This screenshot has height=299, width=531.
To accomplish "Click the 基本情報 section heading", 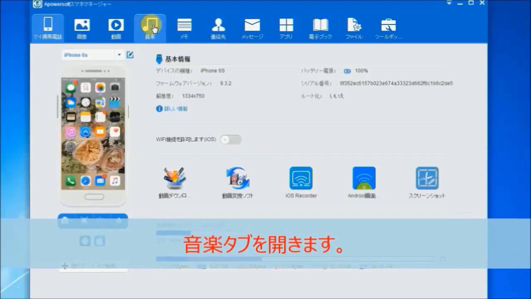I will 178,59.
